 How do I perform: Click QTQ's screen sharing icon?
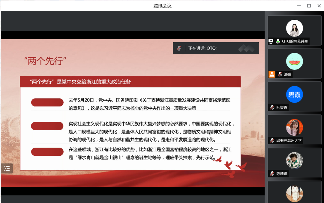point(271,41)
